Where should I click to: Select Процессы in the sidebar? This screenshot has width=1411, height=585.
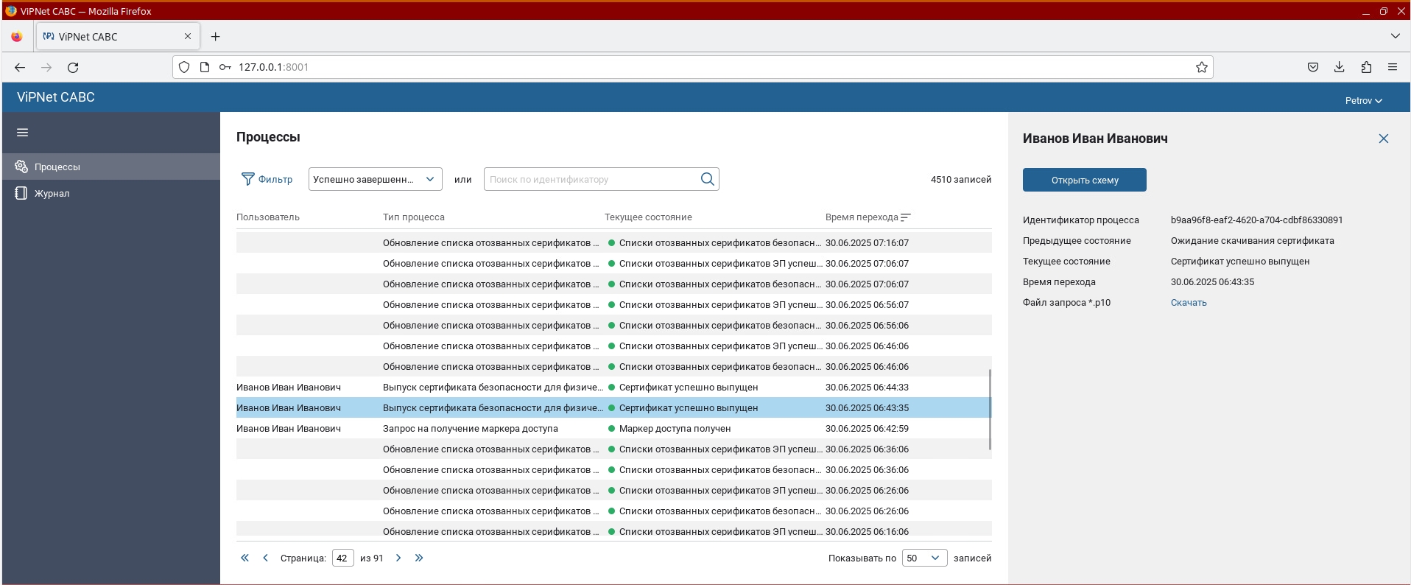[x=57, y=167]
